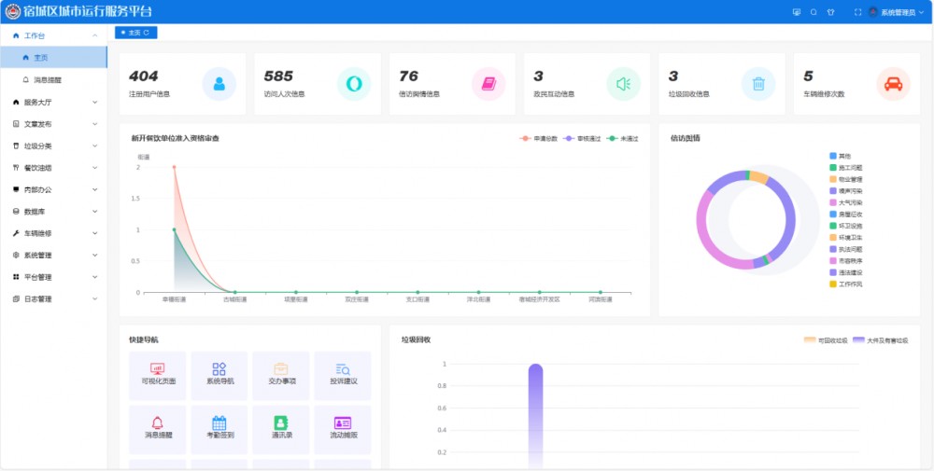Click the 访问人次信息 teal ring icon
This screenshot has width=934, height=471.
[354, 84]
